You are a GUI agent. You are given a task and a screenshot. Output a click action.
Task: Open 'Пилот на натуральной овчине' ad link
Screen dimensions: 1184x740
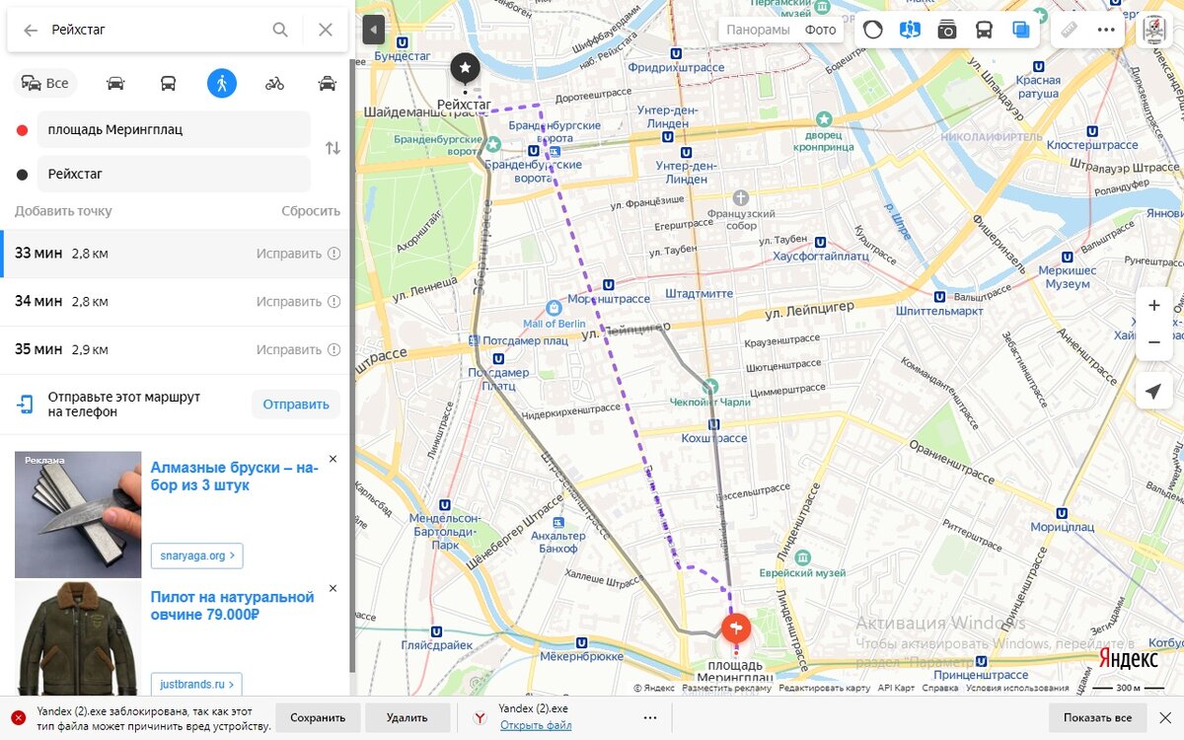pos(232,606)
